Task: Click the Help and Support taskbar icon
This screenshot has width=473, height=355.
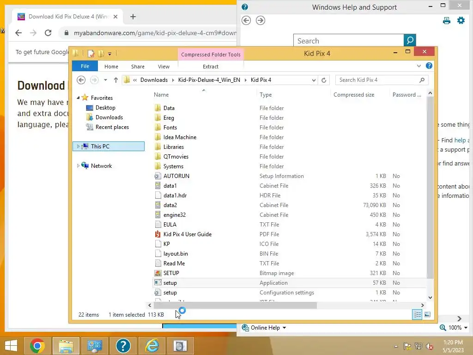Action: coord(123,346)
